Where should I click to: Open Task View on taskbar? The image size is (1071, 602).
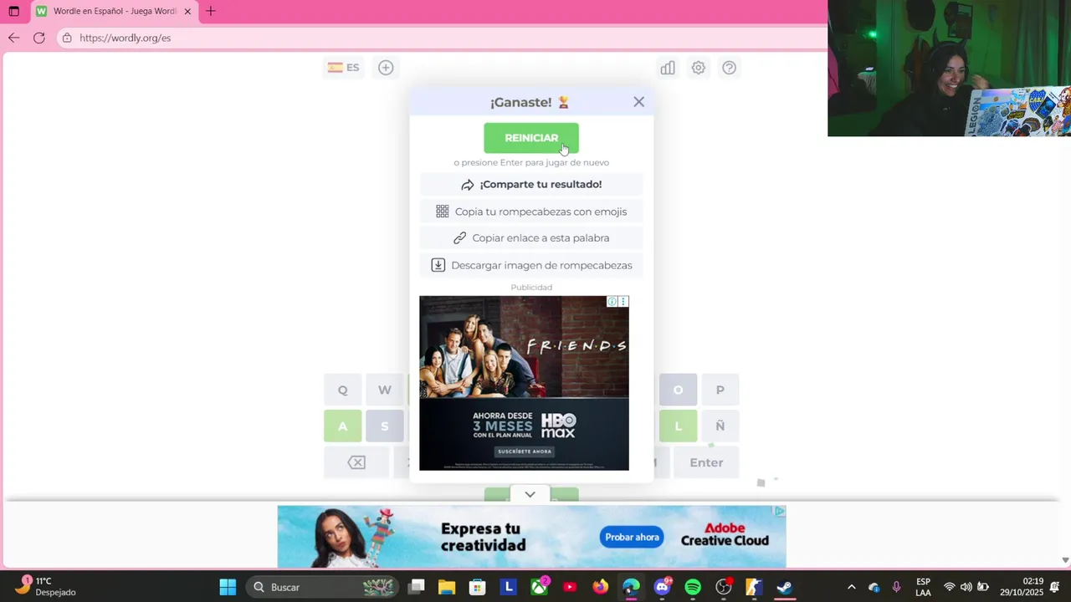tap(416, 587)
